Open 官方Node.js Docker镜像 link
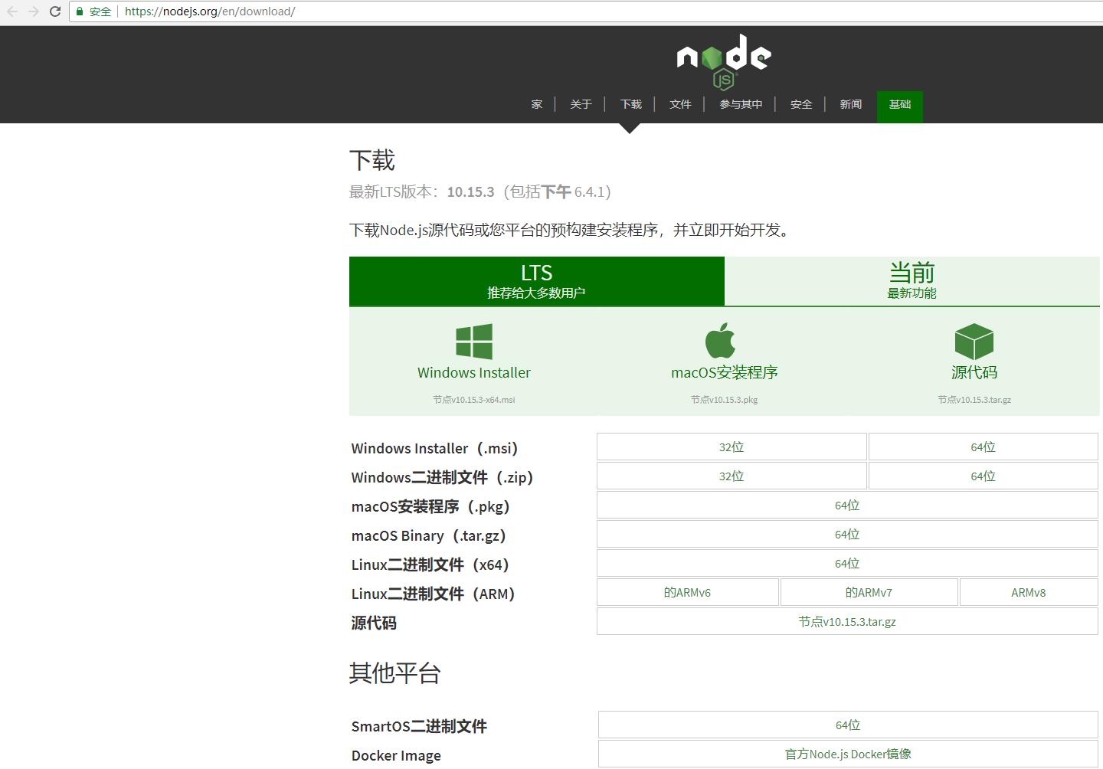 click(x=848, y=754)
